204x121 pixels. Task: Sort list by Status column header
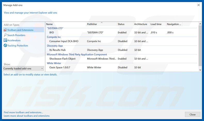[x=125, y=24]
